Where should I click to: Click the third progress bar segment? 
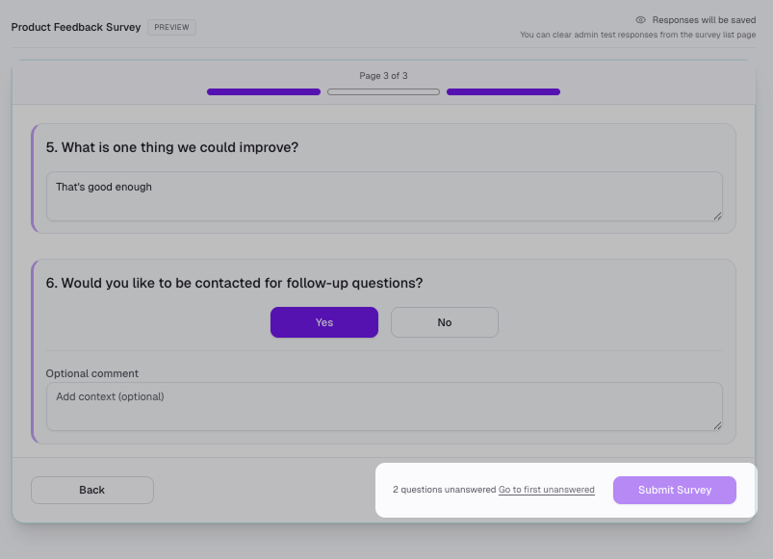coord(502,91)
